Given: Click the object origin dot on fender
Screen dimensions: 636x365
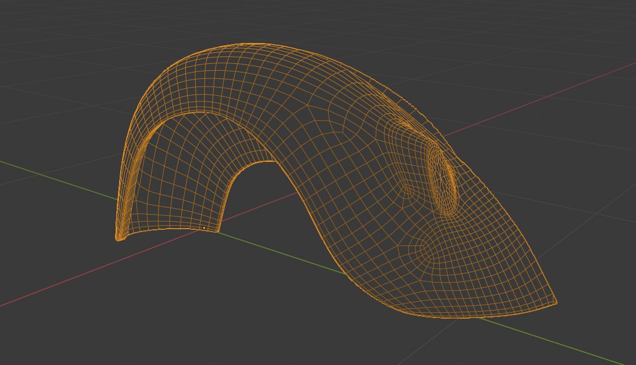Looking at the screenshot, I should [204, 228].
